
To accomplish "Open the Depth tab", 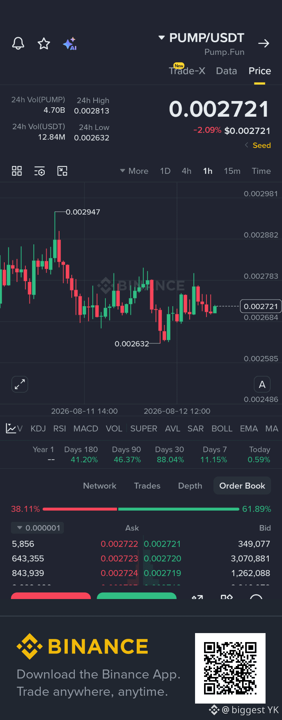I will click(190, 485).
